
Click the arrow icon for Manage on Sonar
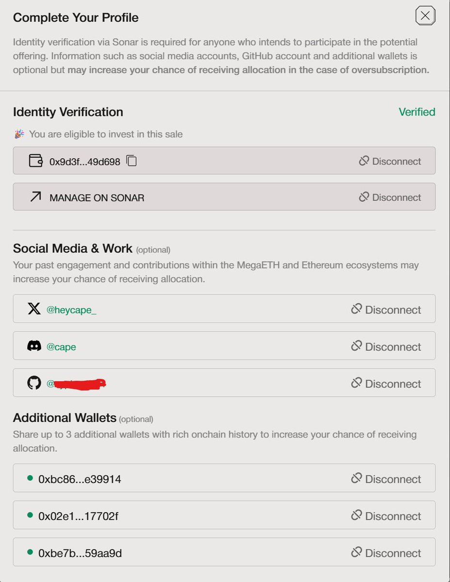click(35, 197)
